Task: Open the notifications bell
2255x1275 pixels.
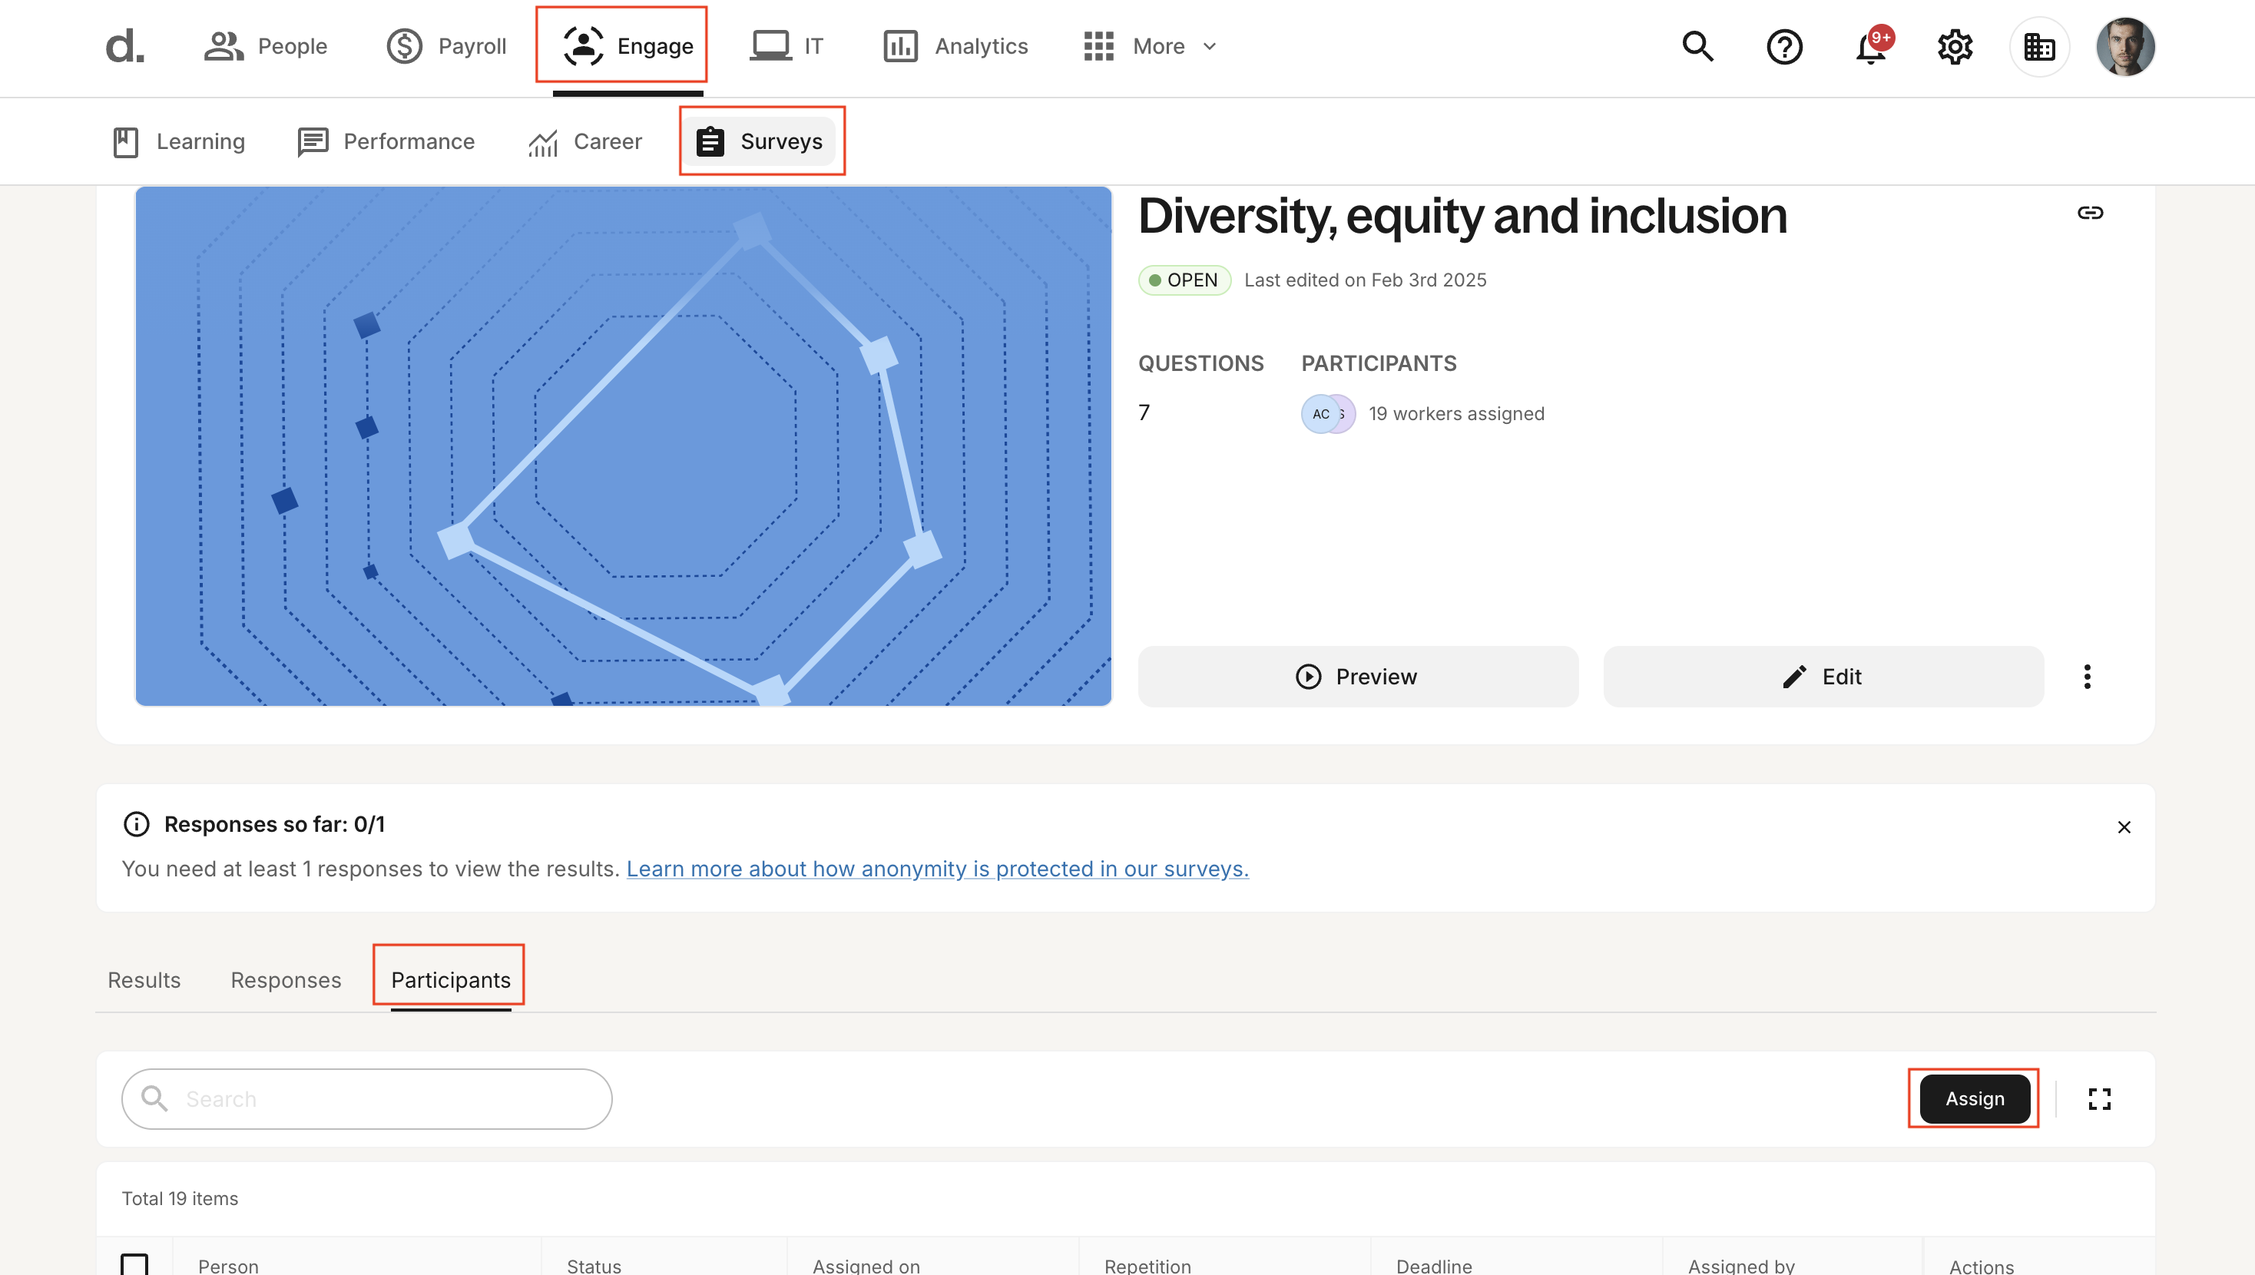Action: pos(1871,46)
